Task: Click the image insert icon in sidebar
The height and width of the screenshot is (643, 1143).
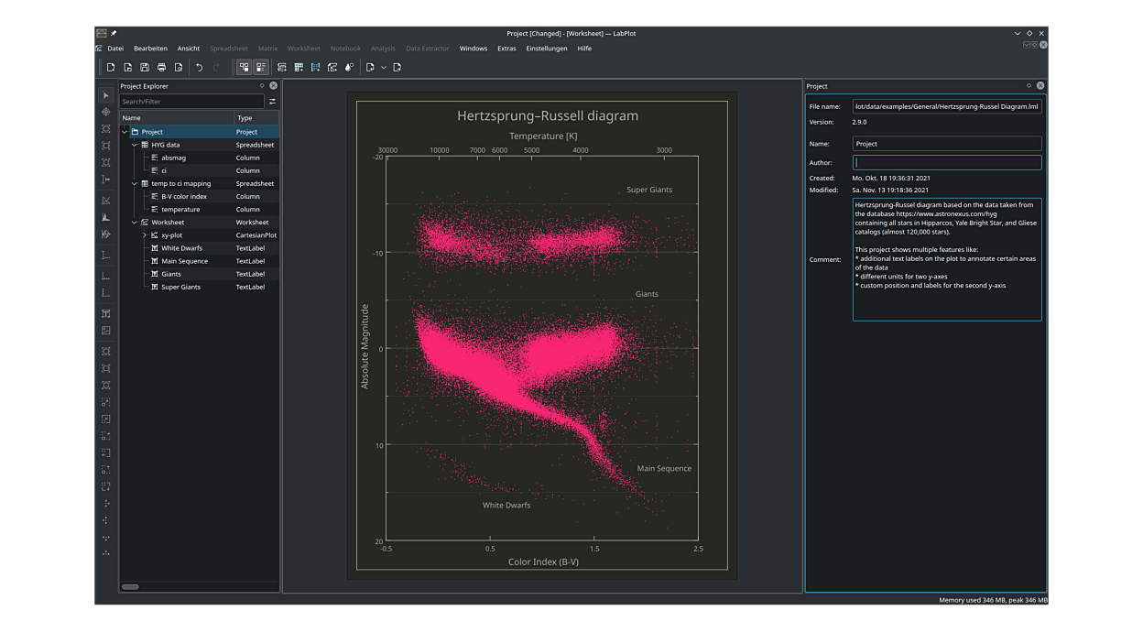Action: 106,331
